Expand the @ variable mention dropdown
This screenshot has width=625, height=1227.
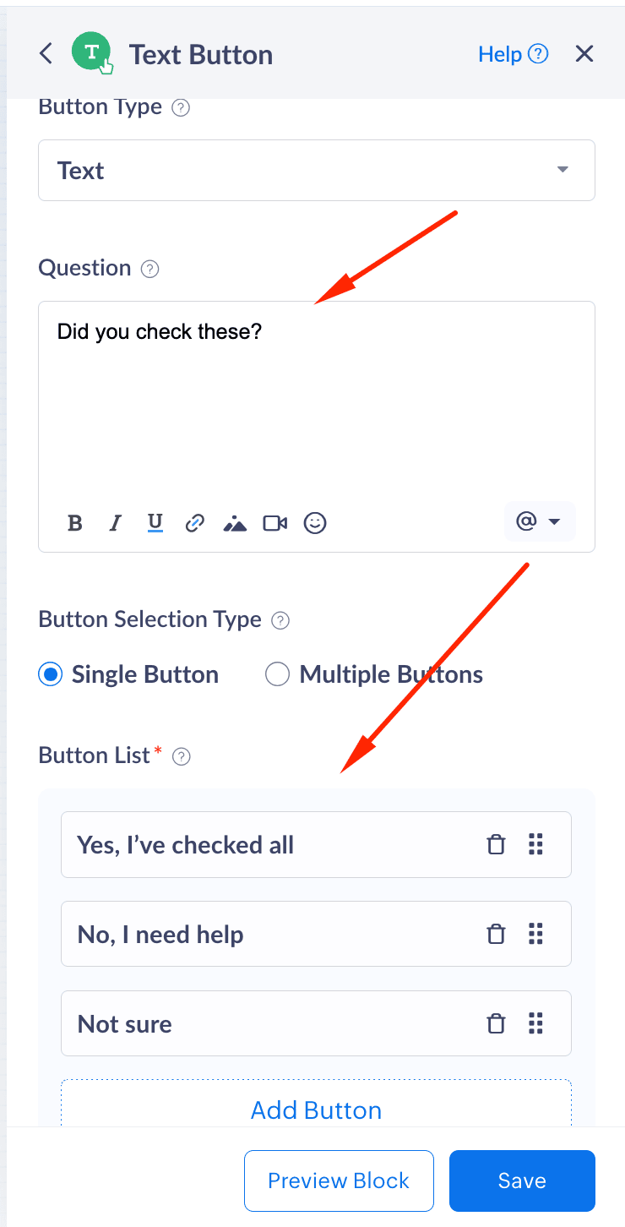(x=539, y=521)
